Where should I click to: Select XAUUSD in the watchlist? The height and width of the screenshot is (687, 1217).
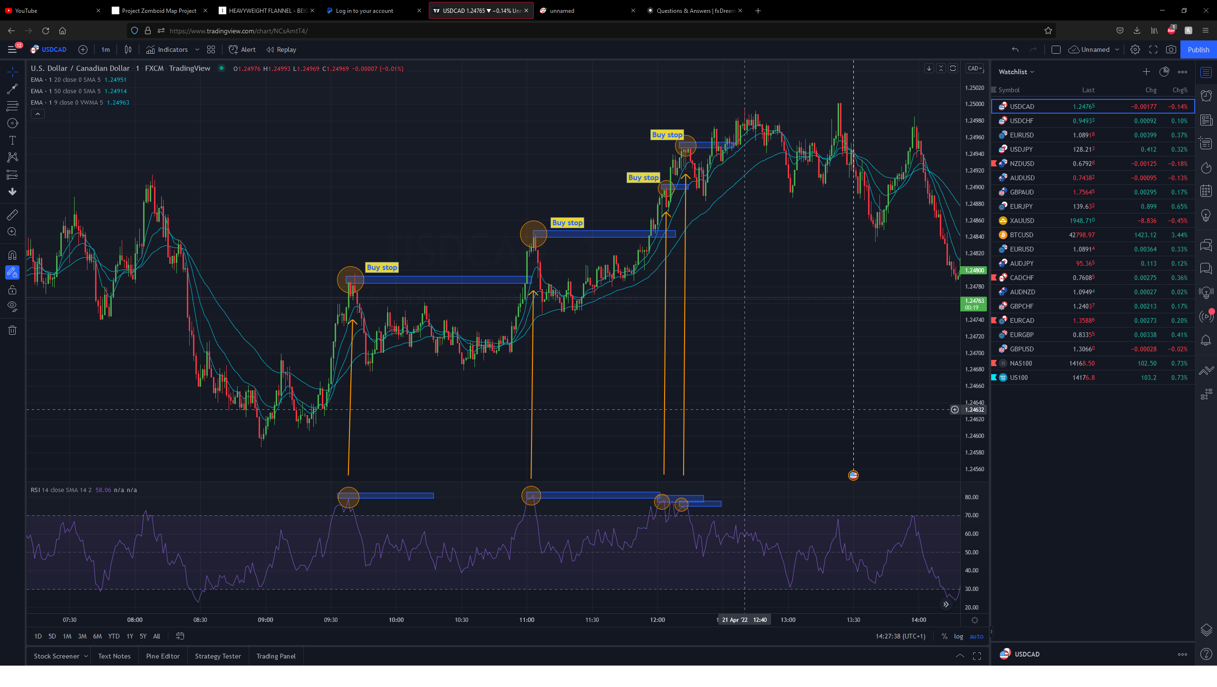pos(1092,221)
